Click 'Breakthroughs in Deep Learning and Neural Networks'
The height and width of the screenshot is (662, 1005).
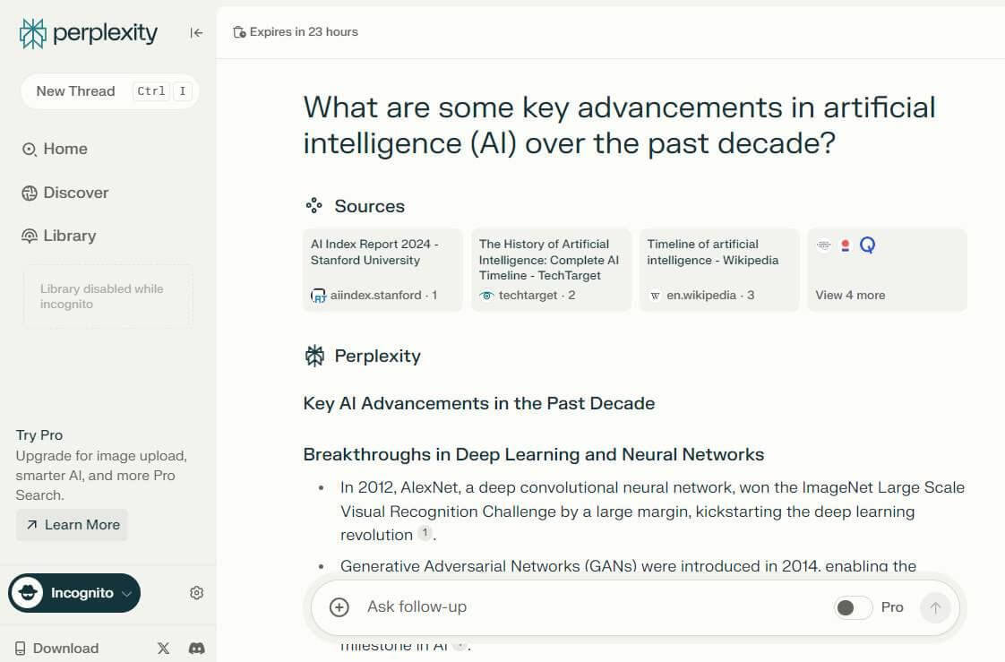click(533, 454)
